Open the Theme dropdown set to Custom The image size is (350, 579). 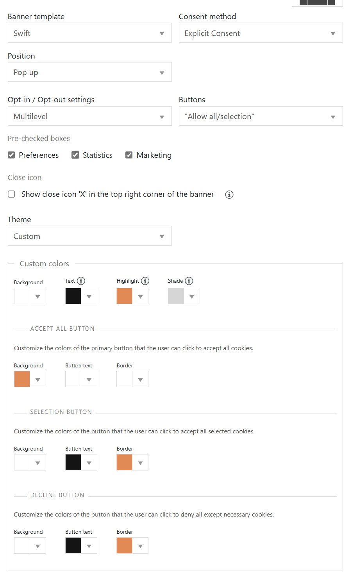point(90,236)
